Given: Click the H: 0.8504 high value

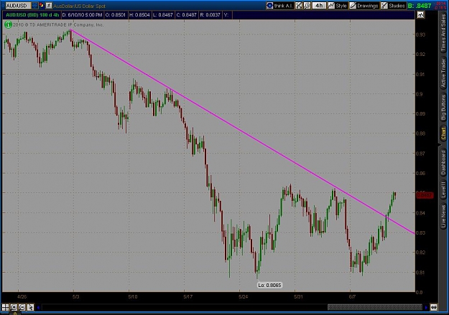Looking at the screenshot, I should click(x=139, y=15).
